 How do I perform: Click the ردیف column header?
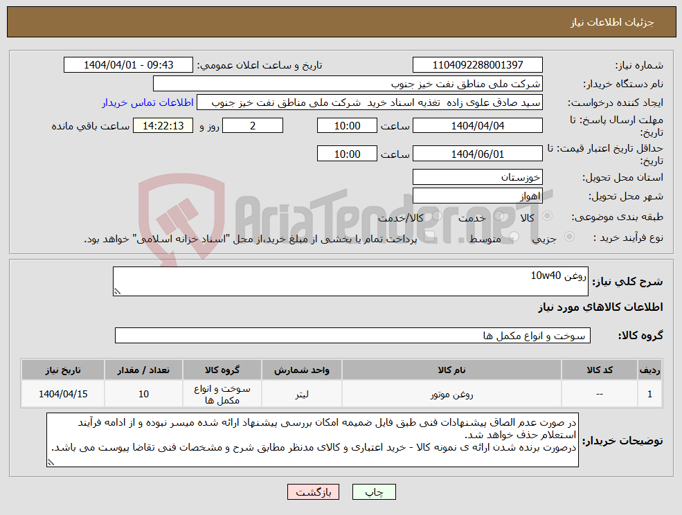(649, 370)
